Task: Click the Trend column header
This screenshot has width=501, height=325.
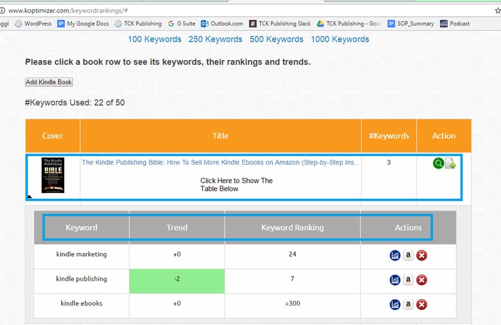Action: click(176, 227)
